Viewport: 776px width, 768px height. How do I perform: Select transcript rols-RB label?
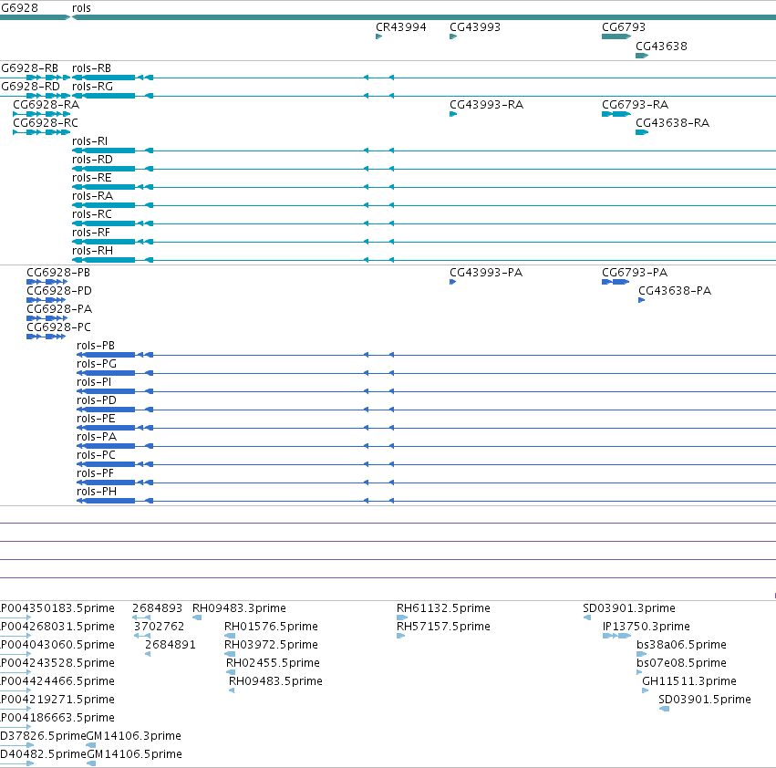[x=91, y=68]
